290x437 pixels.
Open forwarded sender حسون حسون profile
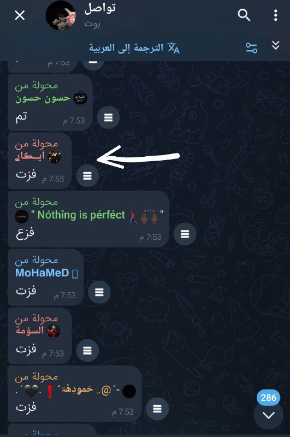coord(43,98)
